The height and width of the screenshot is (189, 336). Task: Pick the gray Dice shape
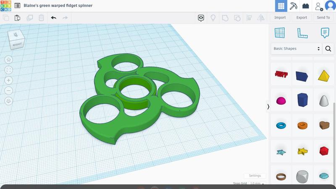(302, 177)
